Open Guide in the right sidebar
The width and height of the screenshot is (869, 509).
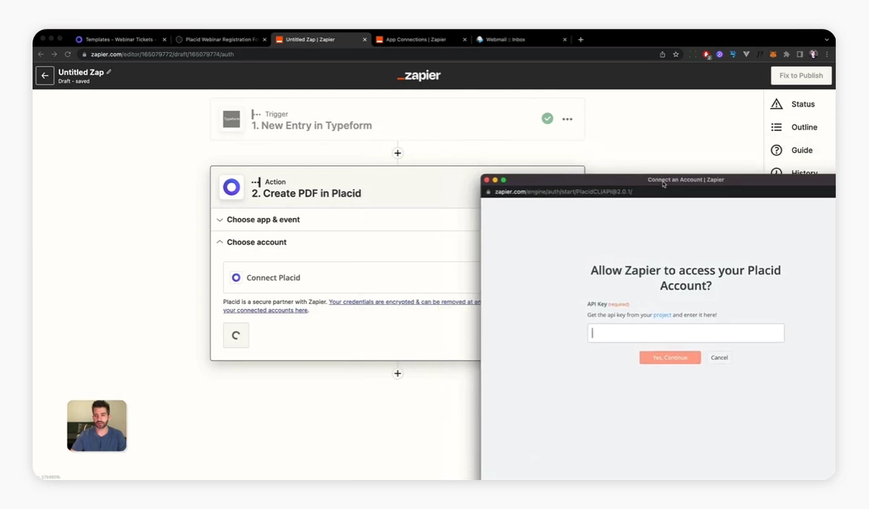(802, 151)
